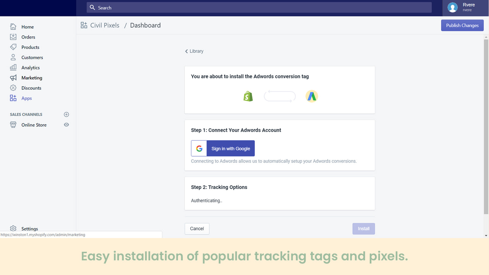Screen dimensions: 489x275
Task: Click the Products tag icon
Action: coord(13,47)
